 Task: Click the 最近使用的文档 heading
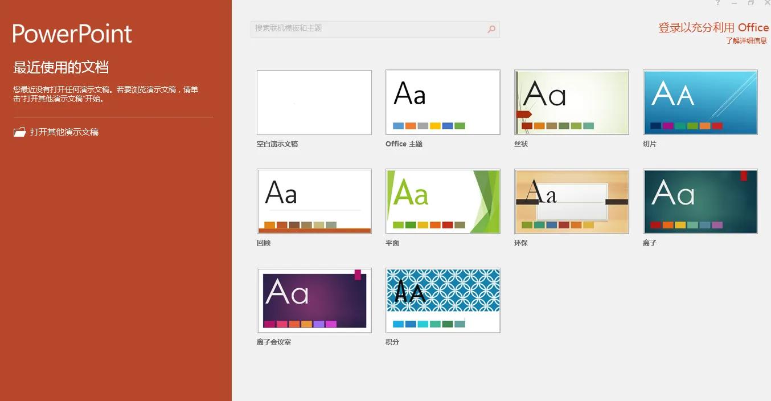[61, 67]
